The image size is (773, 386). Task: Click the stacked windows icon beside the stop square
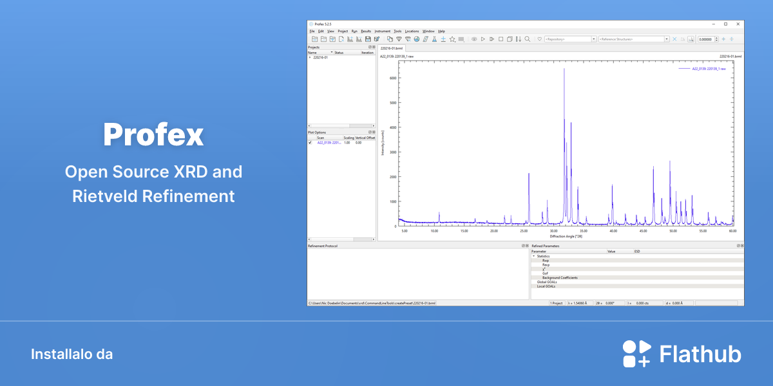tap(510, 39)
